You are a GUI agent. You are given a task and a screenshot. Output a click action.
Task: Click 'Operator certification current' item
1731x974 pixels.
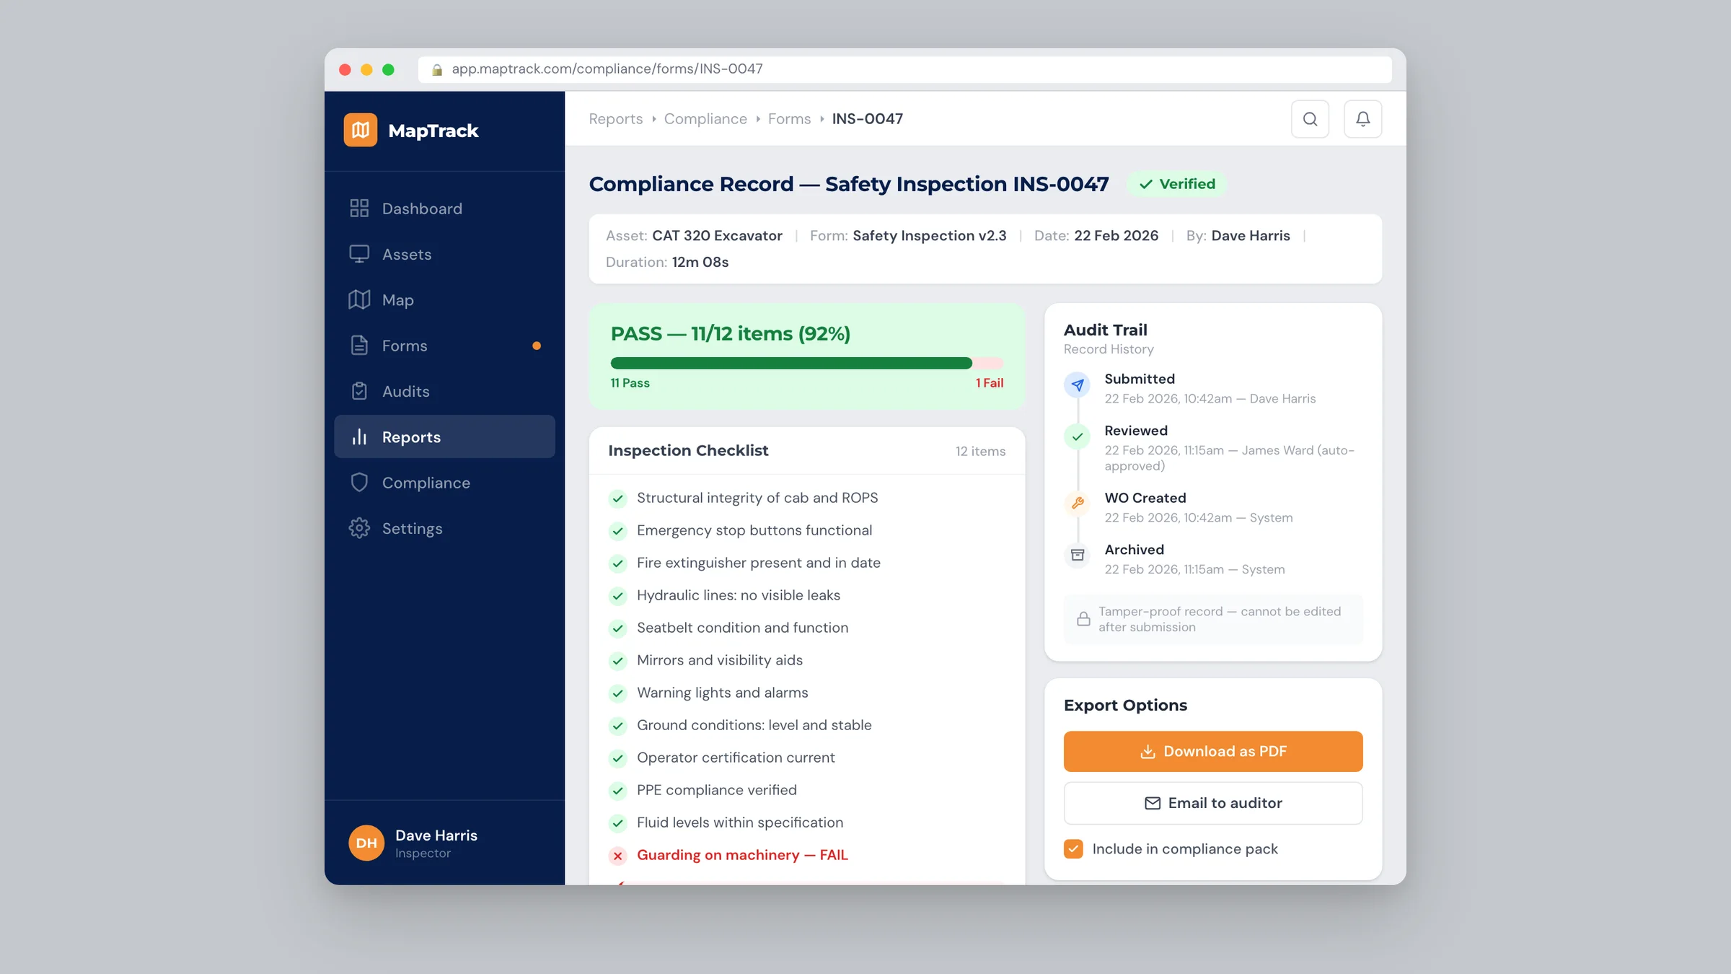tap(735, 758)
